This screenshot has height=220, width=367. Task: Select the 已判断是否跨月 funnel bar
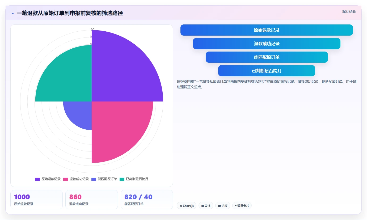coord(267,71)
